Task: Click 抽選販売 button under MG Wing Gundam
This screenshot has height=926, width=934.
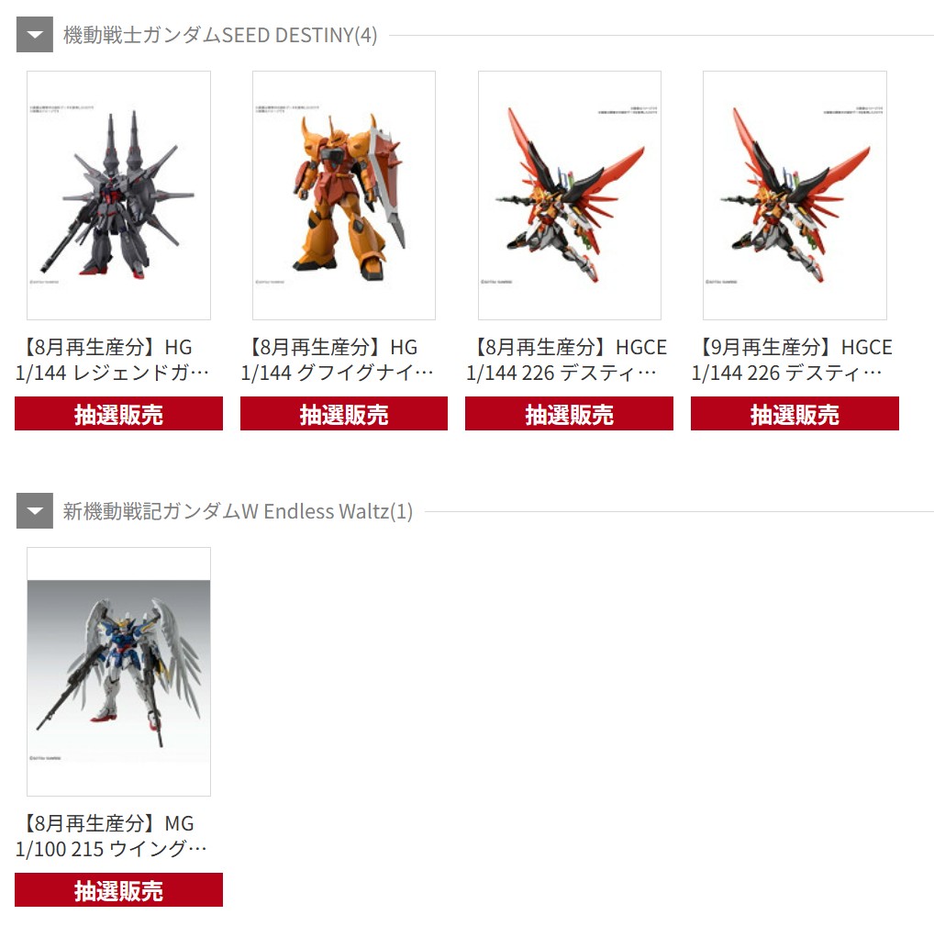Action: (x=118, y=889)
